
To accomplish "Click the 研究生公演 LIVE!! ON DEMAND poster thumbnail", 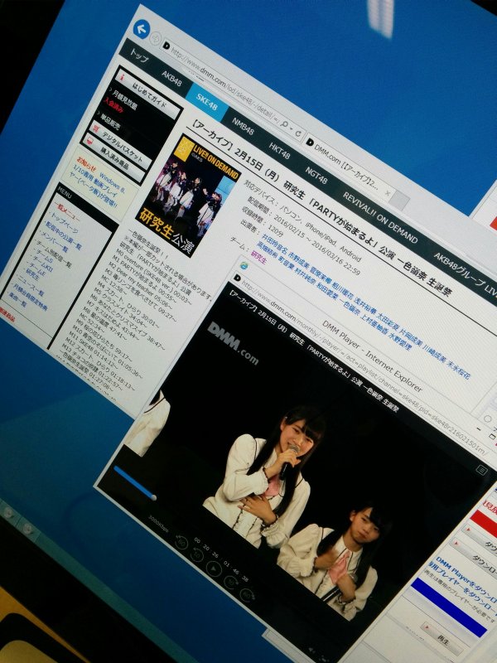I will pyautogui.click(x=188, y=196).
